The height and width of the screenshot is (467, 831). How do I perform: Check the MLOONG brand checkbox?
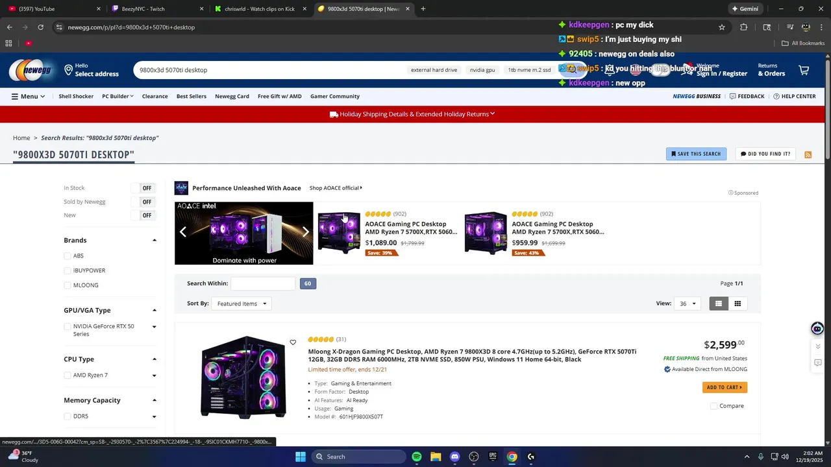[x=68, y=285]
